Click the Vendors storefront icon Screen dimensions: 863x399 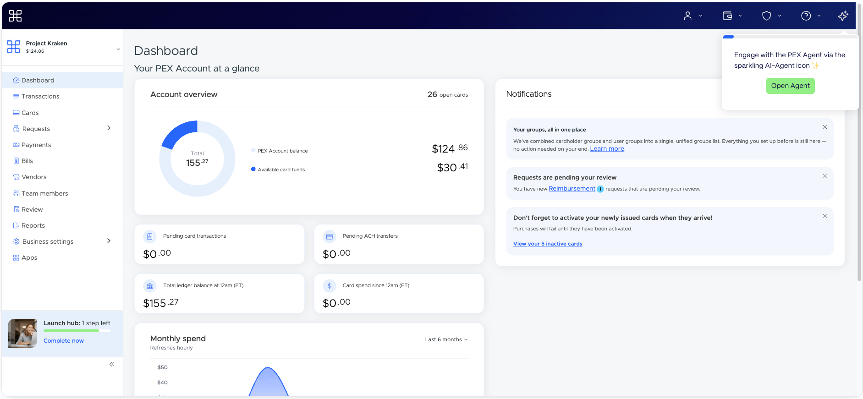(x=16, y=177)
